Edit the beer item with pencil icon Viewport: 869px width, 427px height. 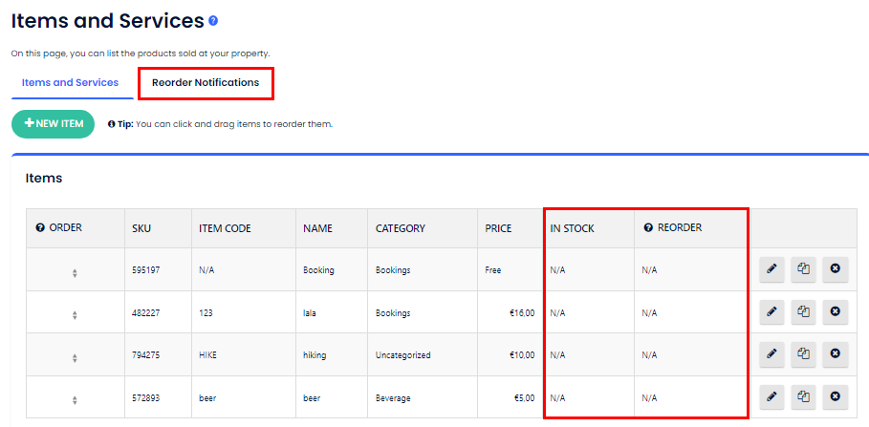[x=771, y=396]
